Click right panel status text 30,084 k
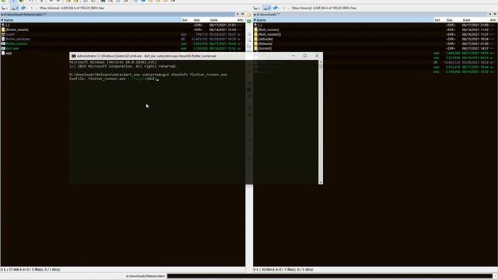Image resolution: width=498 pixels, height=280 pixels. pos(283,270)
